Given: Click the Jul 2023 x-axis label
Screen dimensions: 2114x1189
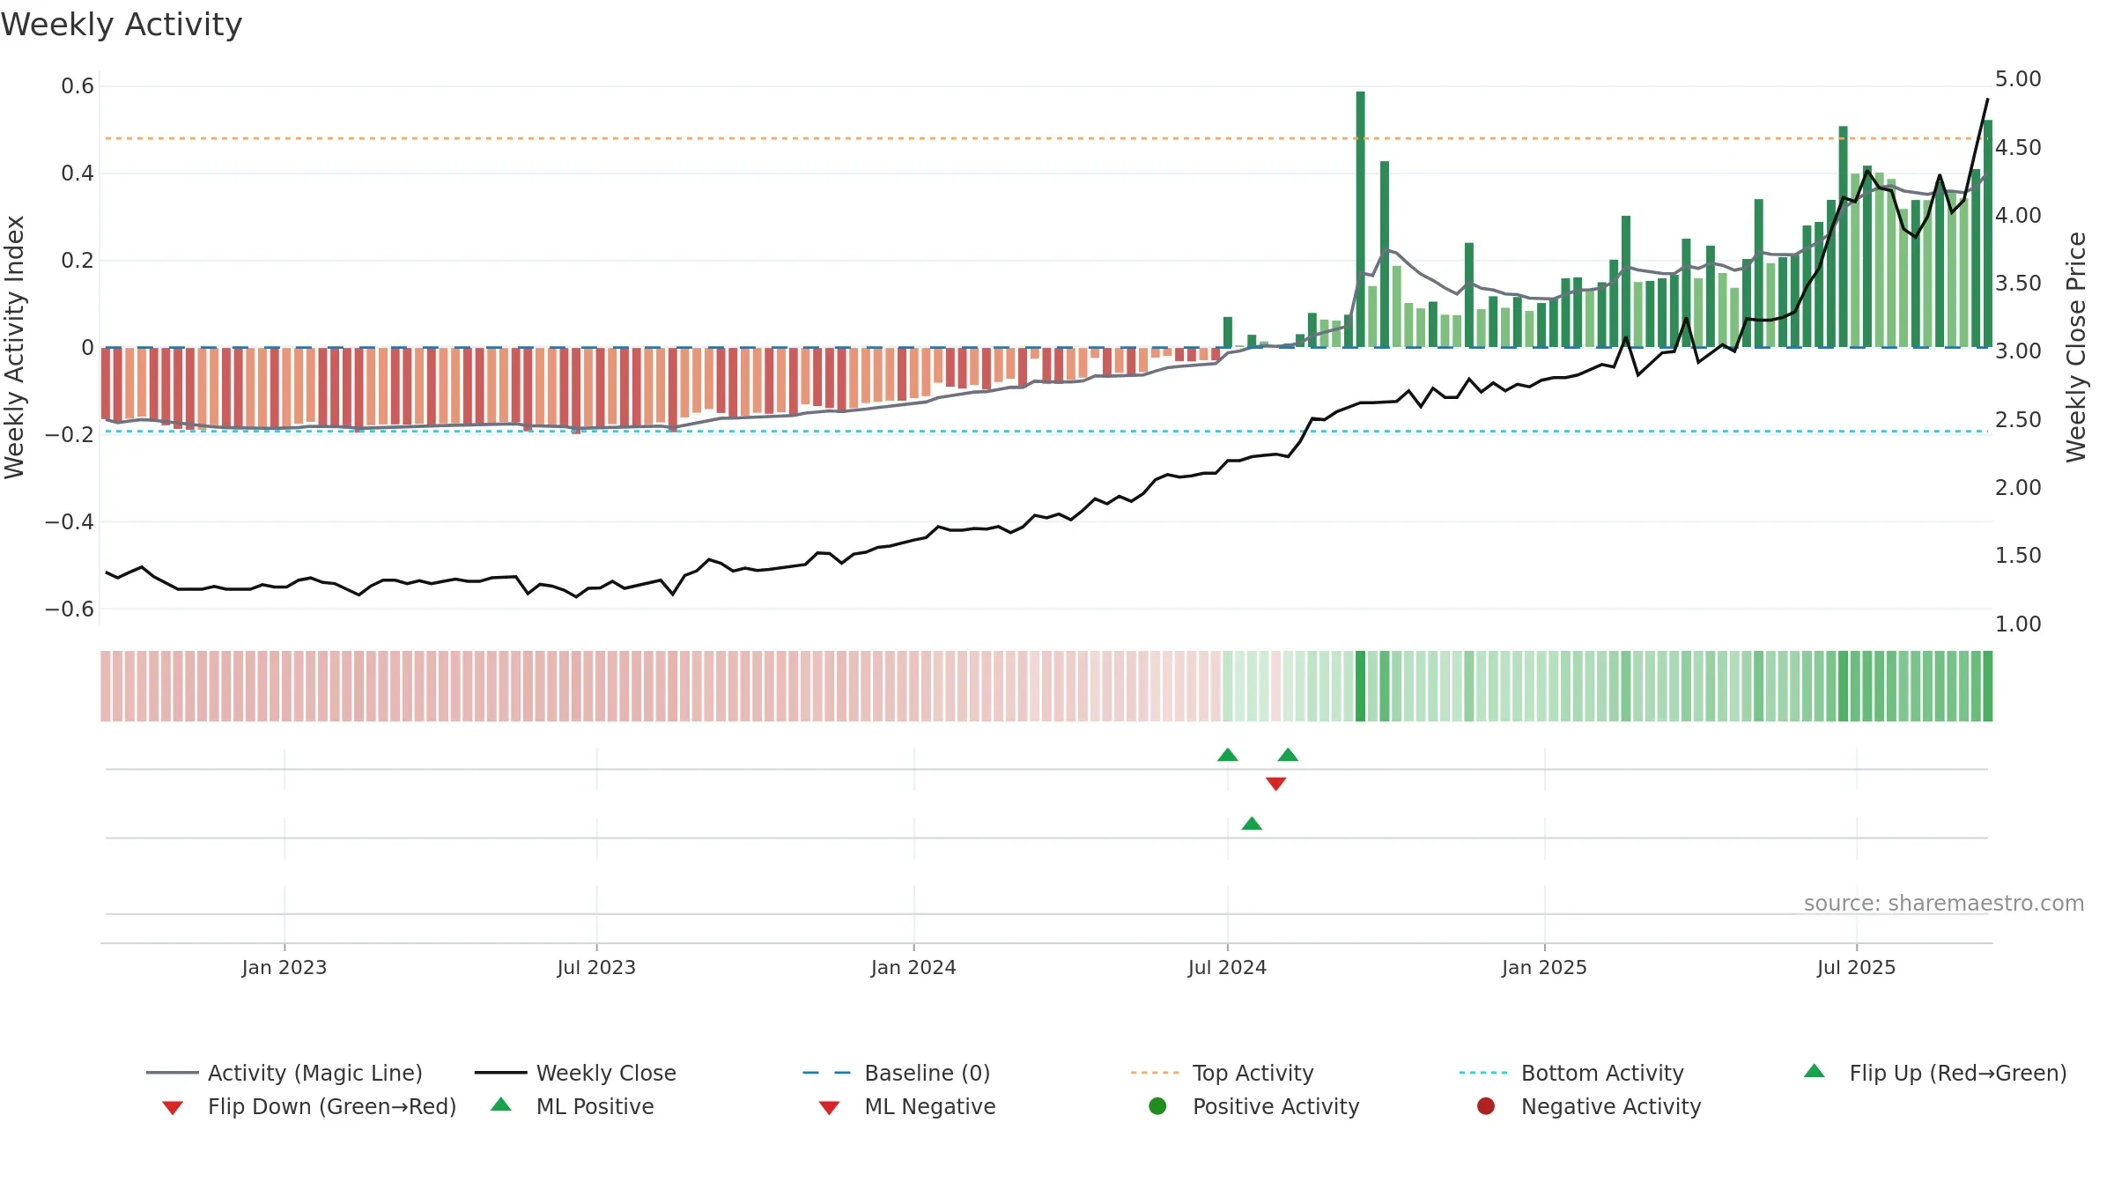Looking at the screenshot, I should point(596,967).
